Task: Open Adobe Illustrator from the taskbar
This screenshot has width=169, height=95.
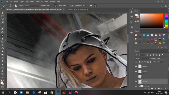Action: click(64, 92)
